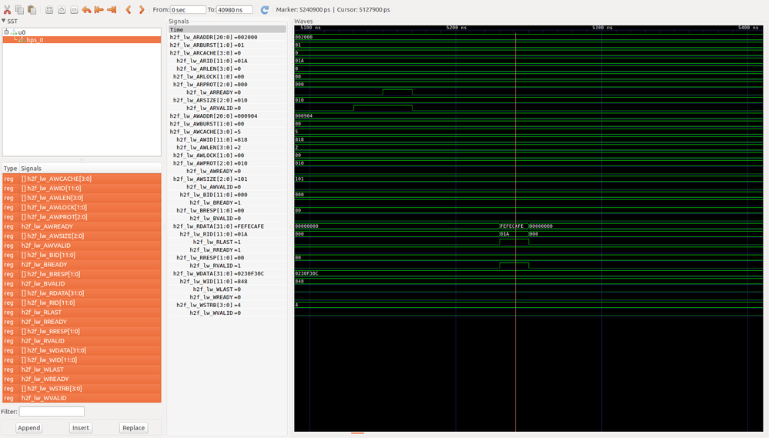This screenshot has width=769, height=438.
Task: Click the Time row in Signals pane
Action: point(228,29)
